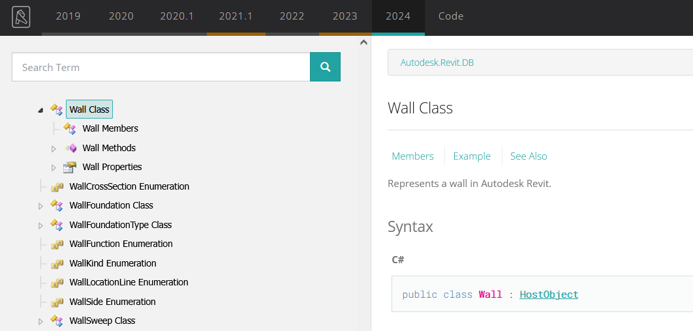
Task: Open WallFunction Enumeration in the tree
Action: coord(121,244)
